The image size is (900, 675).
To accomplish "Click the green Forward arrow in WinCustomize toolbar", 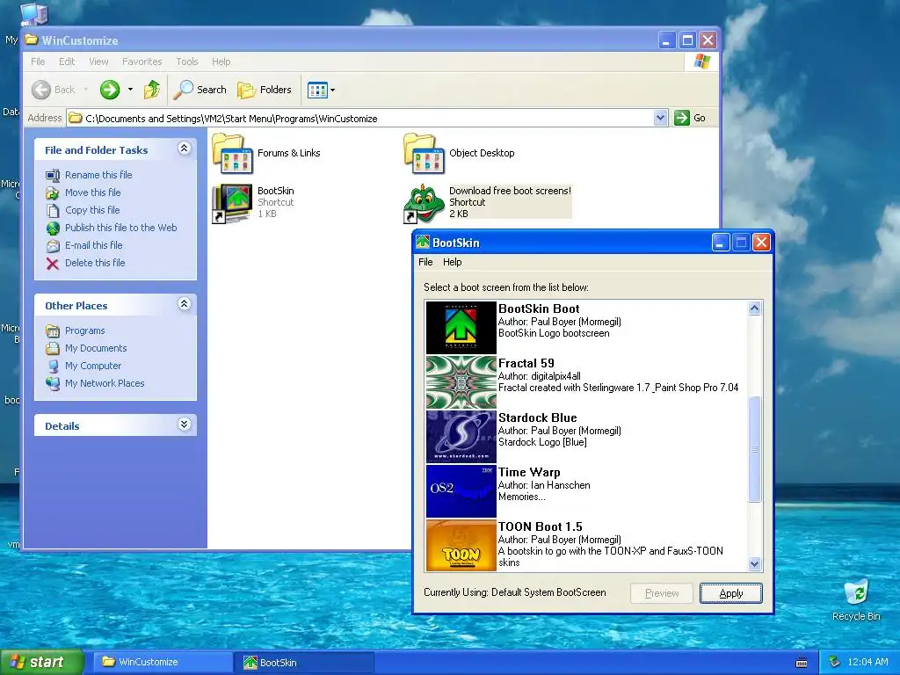I will point(110,90).
